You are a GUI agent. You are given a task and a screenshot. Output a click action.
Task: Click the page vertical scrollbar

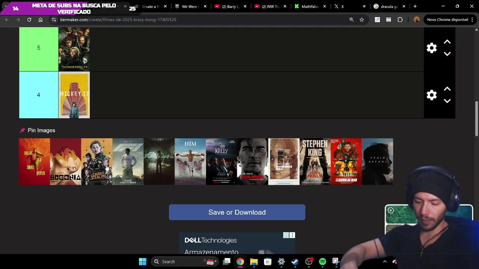pos(476,119)
